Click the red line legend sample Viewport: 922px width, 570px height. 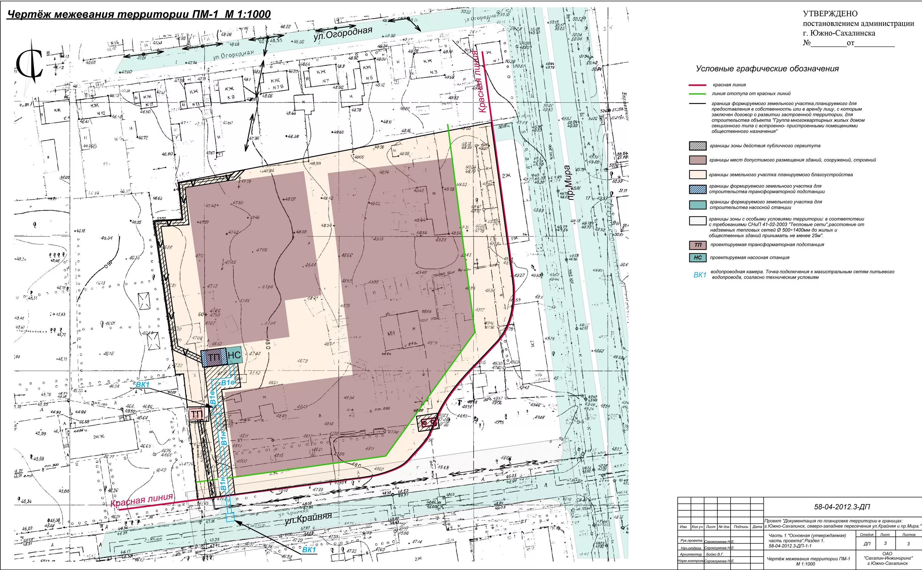[697, 85]
